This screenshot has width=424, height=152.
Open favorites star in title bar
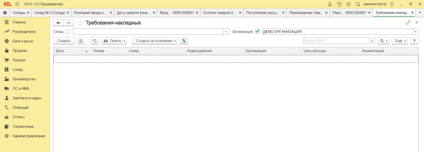[x=348, y=4]
